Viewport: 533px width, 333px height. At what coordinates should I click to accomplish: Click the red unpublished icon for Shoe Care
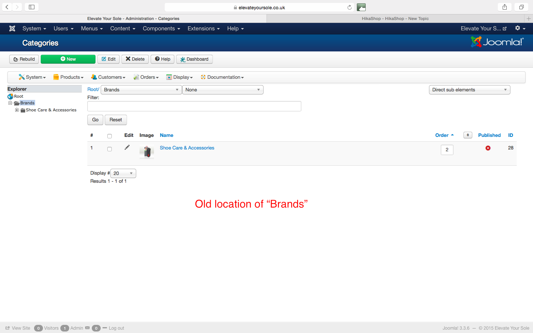[x=488, y=148]
